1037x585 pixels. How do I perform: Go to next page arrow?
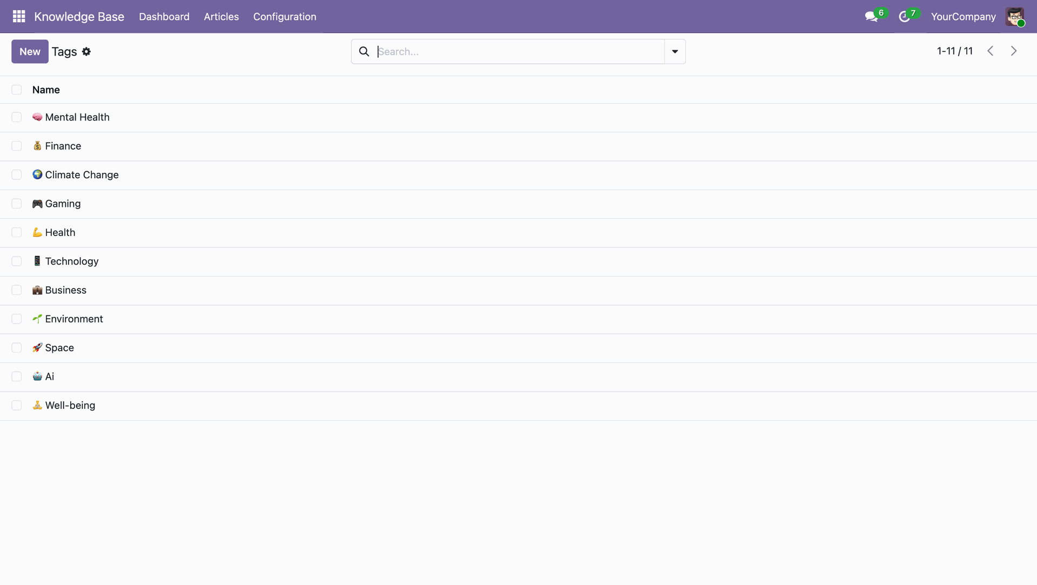pos(1014,51)
